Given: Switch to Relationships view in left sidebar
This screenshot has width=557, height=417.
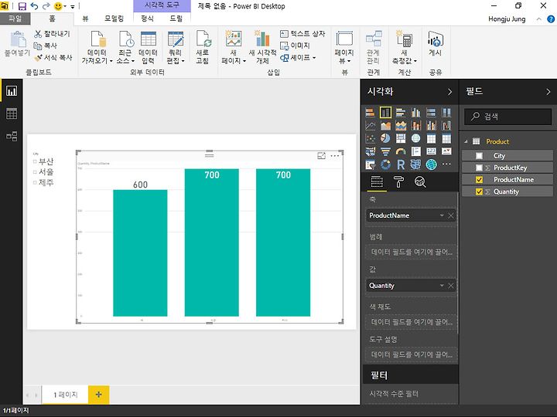Looking at the screenshot, I should 12,136.
